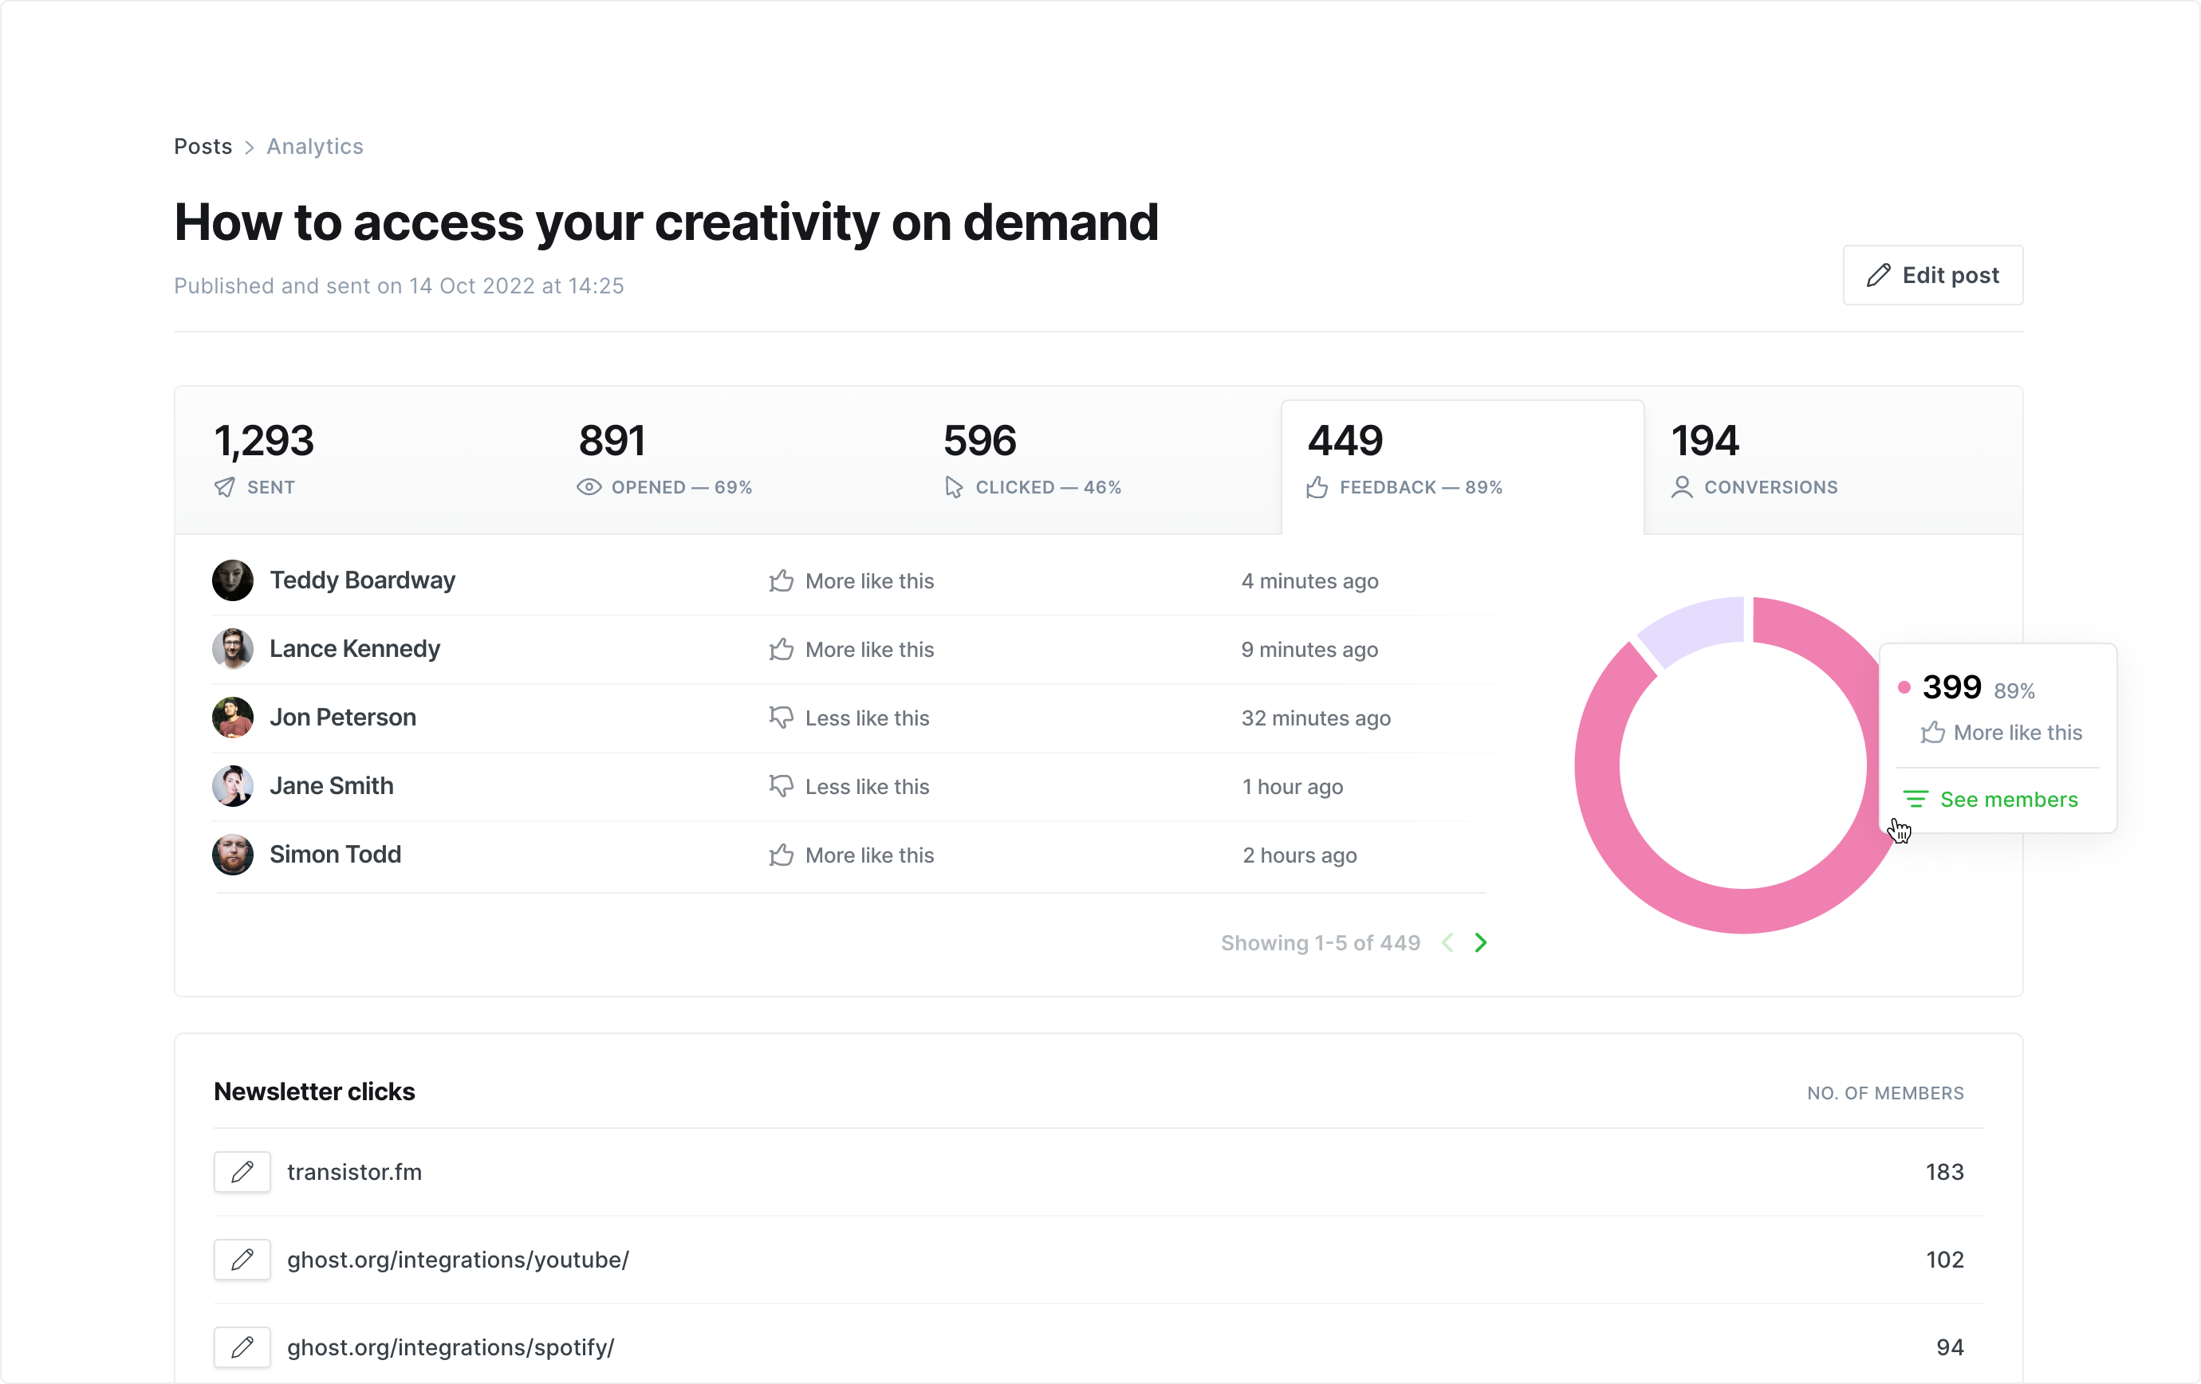Go to previous page of feedback results
This screenshot has width=2201, height=1384.
(1448, 943)
